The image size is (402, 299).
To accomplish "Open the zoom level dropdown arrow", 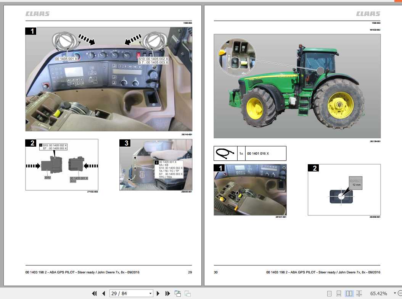I will [x=395, y=293].
